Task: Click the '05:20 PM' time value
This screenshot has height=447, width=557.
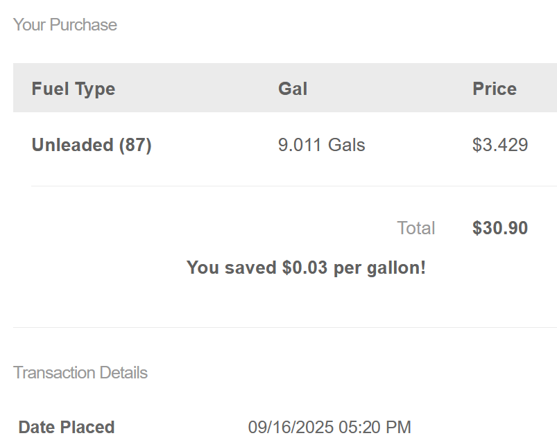Action: click(375, 427)
